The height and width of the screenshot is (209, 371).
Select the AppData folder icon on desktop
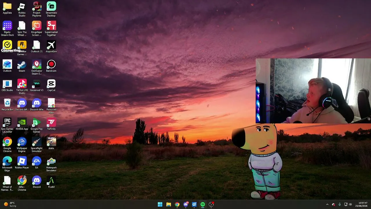7,6
